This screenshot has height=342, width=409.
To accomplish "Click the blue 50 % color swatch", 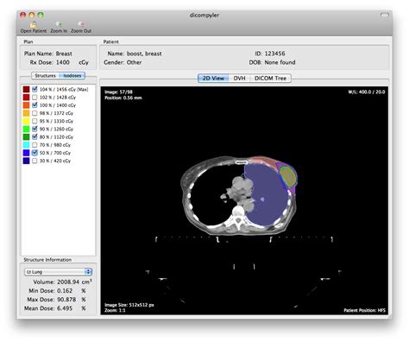I will (x=27, y=153).
